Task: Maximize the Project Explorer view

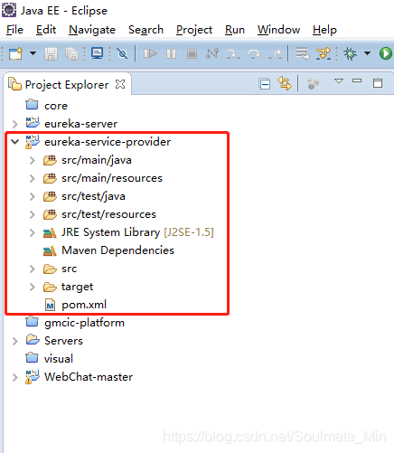Action: point(378,83)
